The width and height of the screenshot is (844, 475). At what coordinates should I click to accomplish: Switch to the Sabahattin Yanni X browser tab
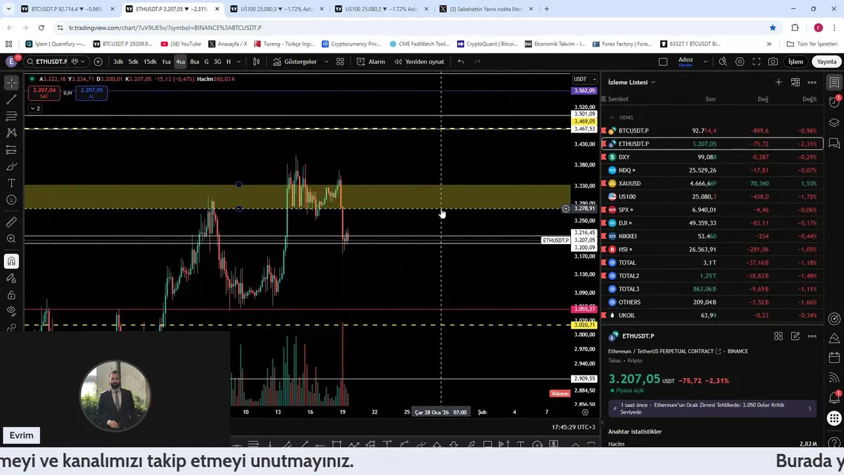click(x=487, y=9)
